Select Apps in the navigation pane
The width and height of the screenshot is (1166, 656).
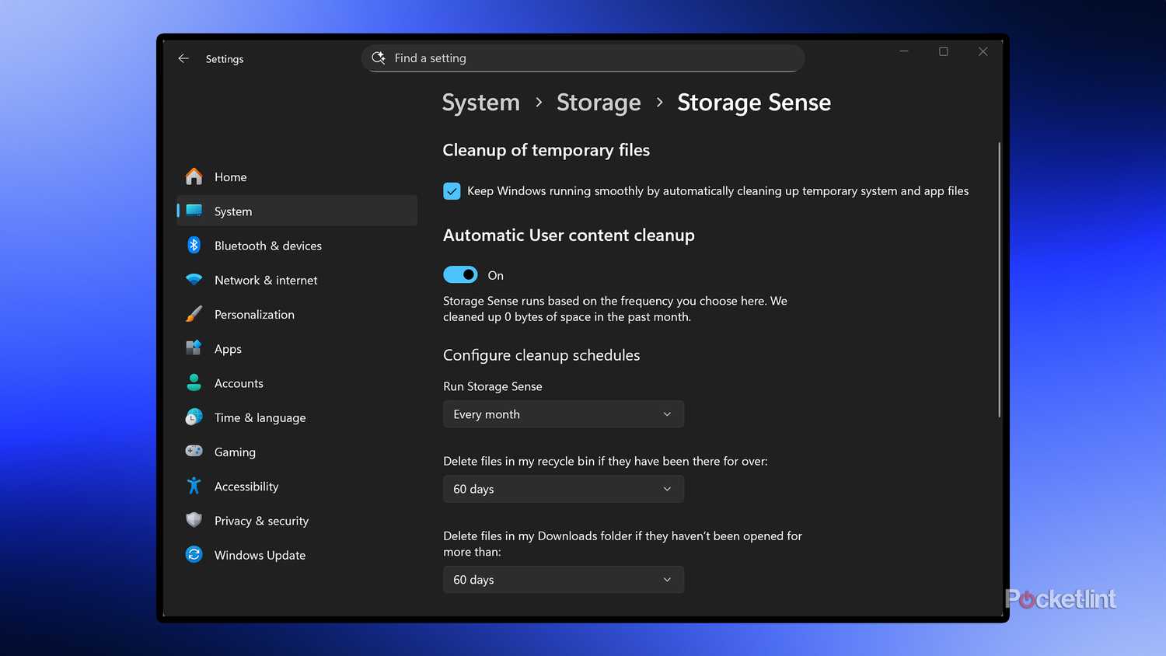pos(228,348)
